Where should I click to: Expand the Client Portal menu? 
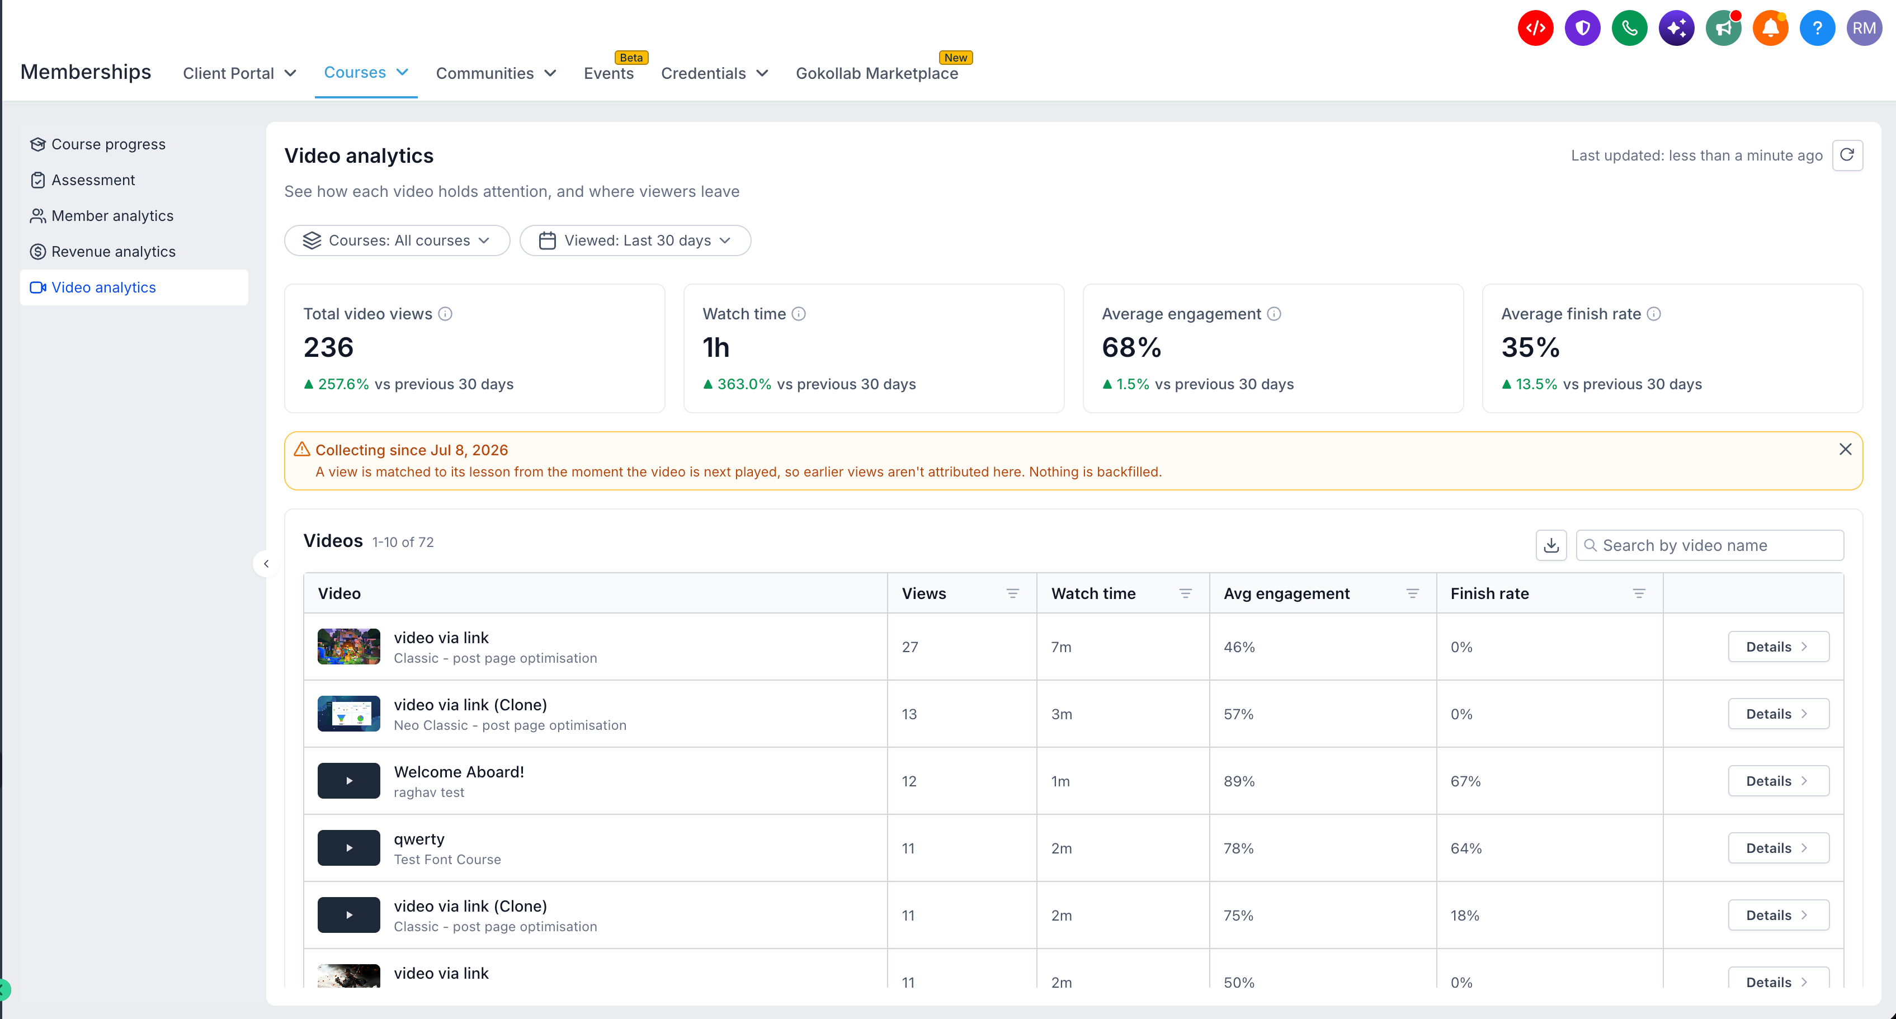[x=240, y=74]
